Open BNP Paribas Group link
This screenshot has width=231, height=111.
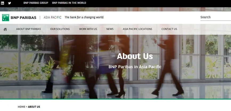click(x=36, y=3)
